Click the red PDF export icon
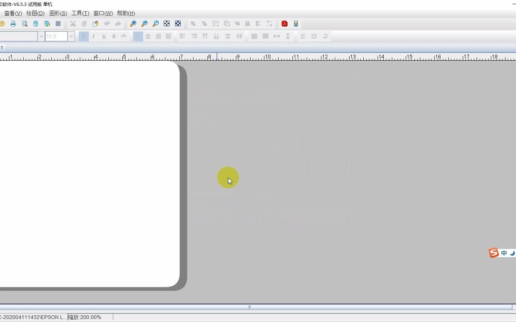This screenshot has width=516, height=322. pyautogui.click(x=285, y=24)
